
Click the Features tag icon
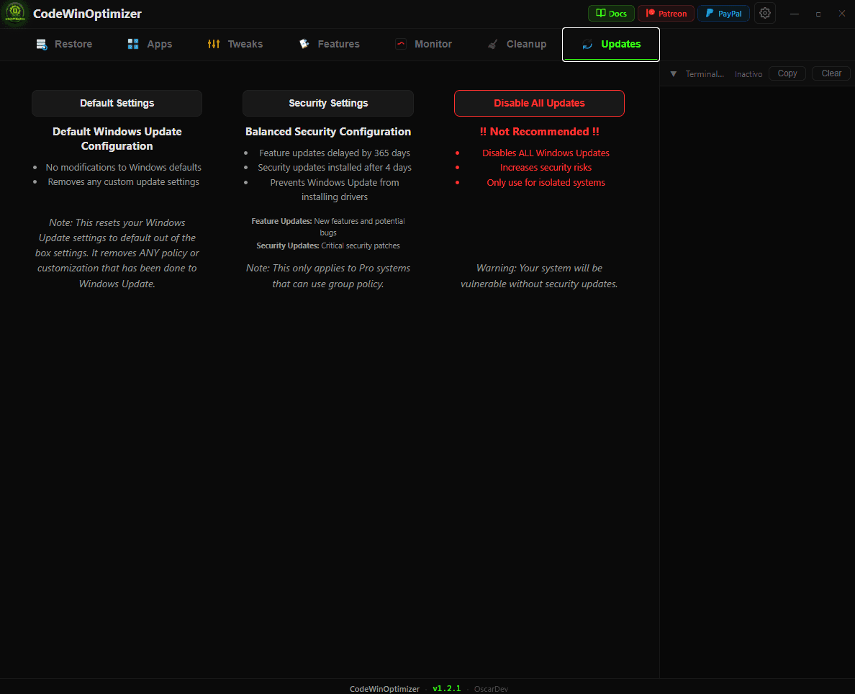304,44
